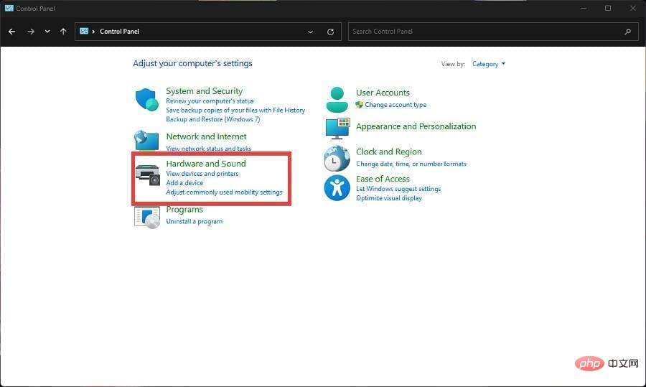Refresh the Control Panel view
The width and height of the screenshot is (646, 387).
(x=330, y=32)
